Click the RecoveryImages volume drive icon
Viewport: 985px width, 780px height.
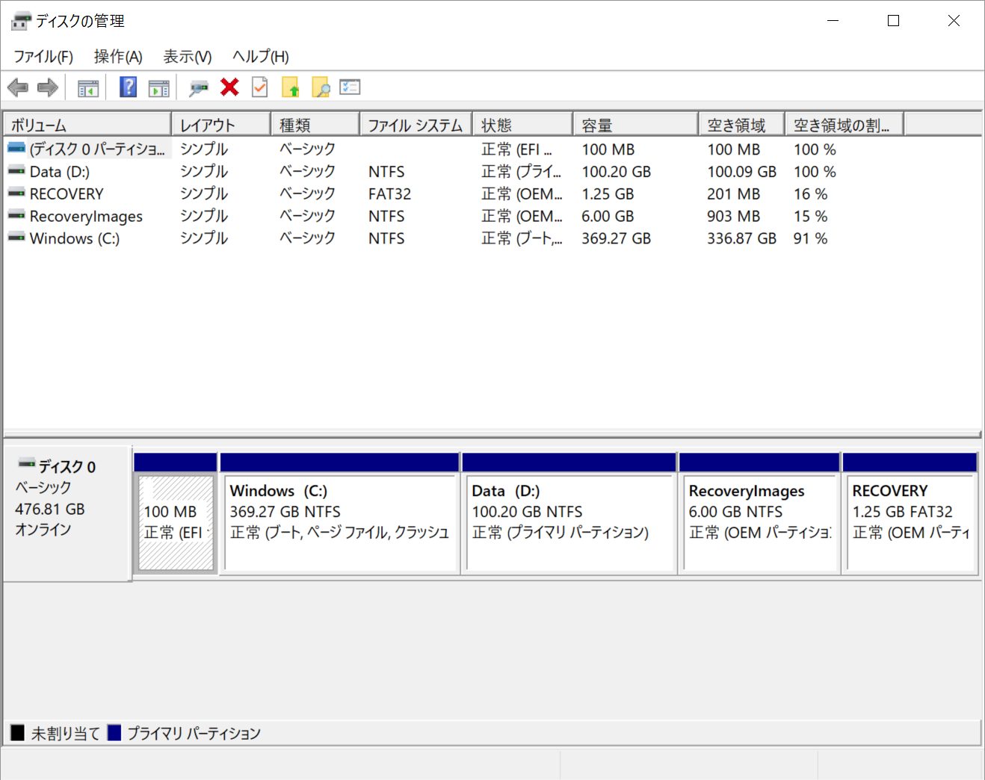(x=16, y=216)
